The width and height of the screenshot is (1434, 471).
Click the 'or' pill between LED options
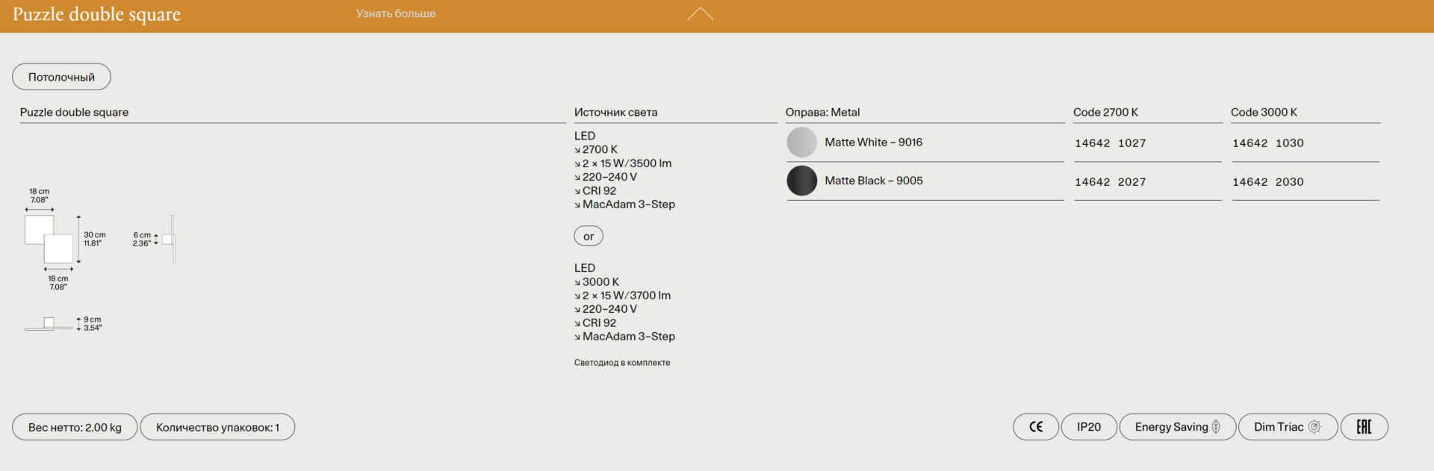click(x=589, y=237)
